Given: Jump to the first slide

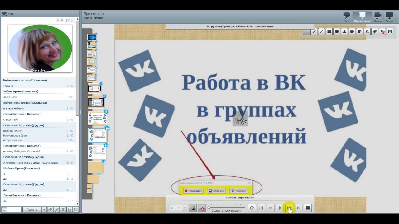Looking at the screenshot, I should [x=261, y=208].
